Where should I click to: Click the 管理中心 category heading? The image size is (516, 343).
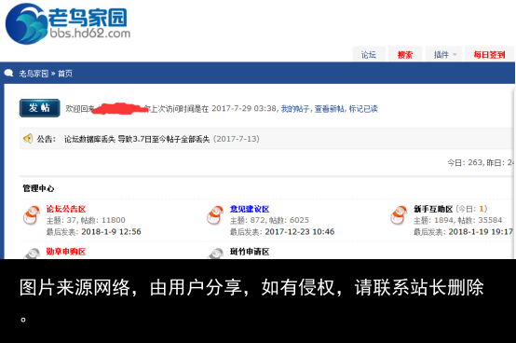(x=38, y=188)
